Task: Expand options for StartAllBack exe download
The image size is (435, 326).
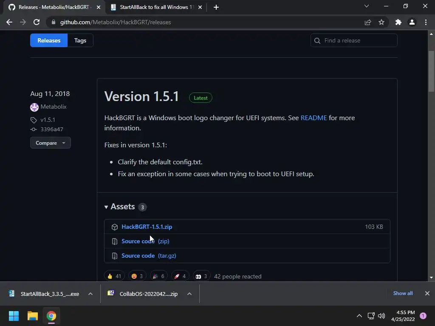Action: (90, 294)
